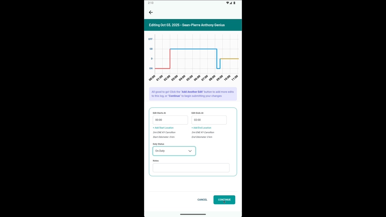Select the blue Sleeper Berth graph line
386x217 pixels.
[x=193, y=49]
